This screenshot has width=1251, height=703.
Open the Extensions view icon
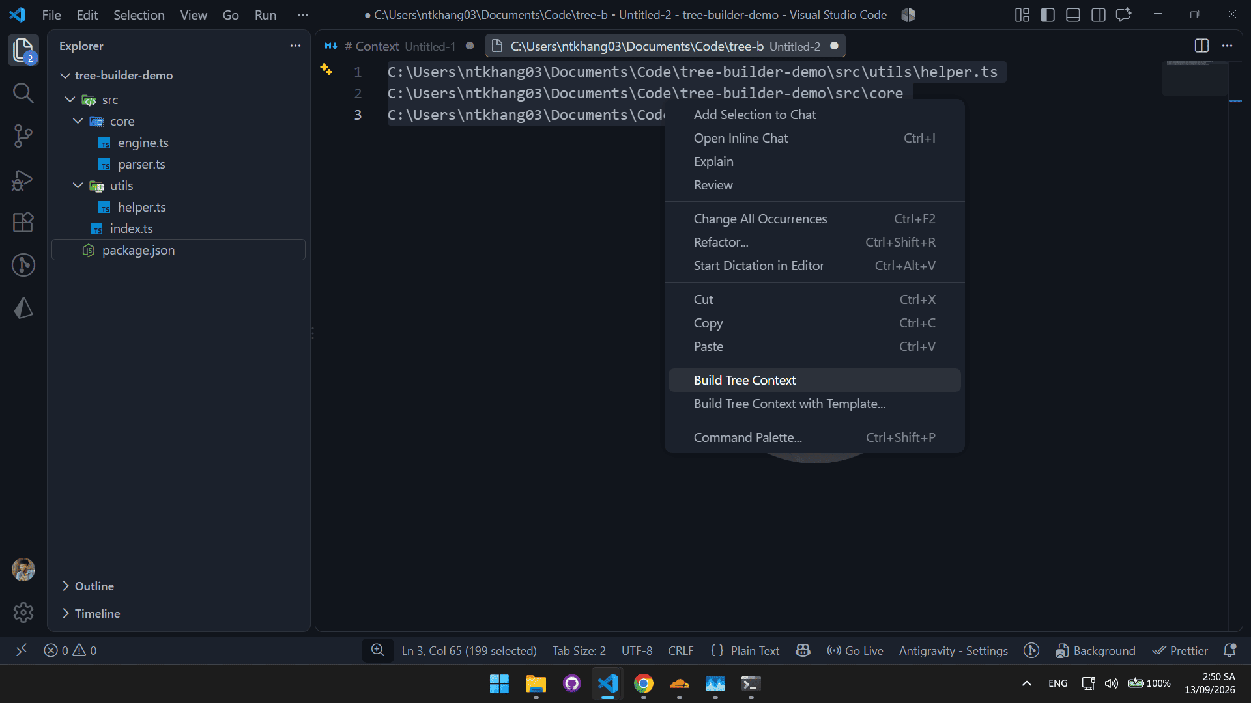23,222
